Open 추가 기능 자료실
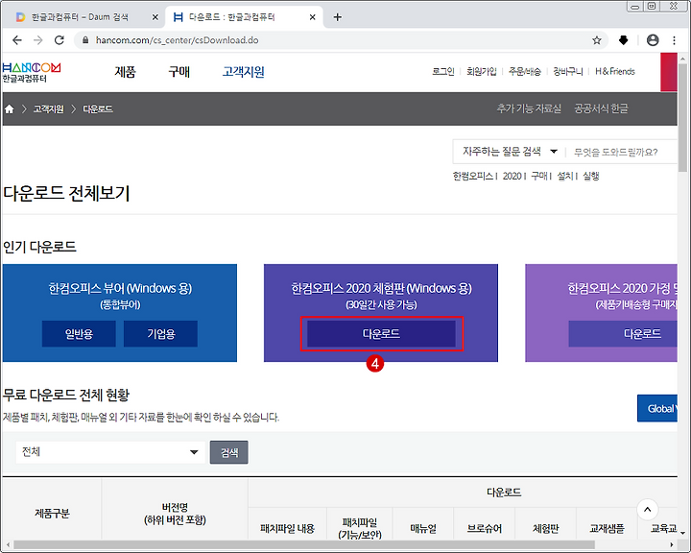Image resolution: width=691 pixels, height=553 pixels. click(529, 108)
